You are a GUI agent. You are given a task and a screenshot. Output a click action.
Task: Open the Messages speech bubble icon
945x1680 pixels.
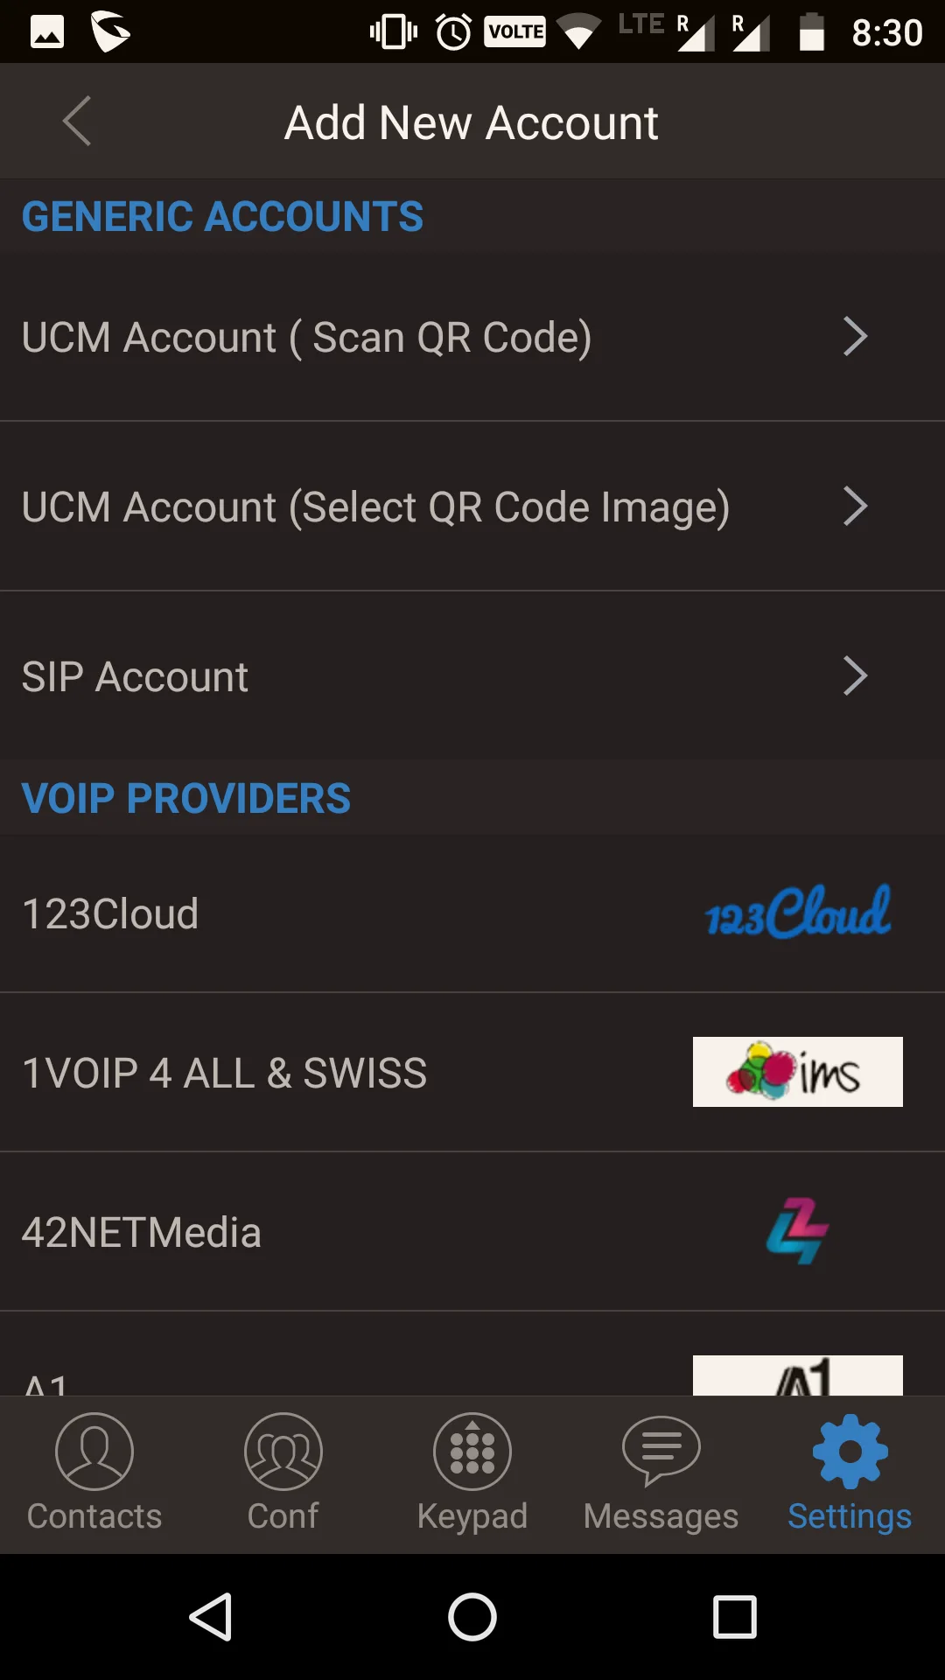coord(661,1452)
